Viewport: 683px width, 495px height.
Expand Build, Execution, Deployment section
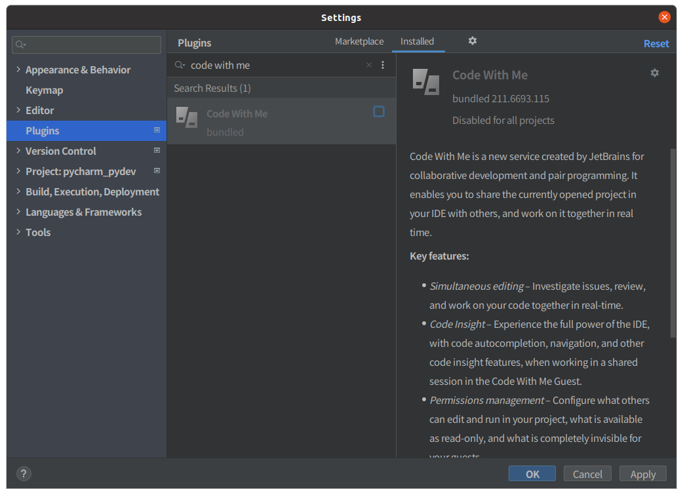click(18, 191)
